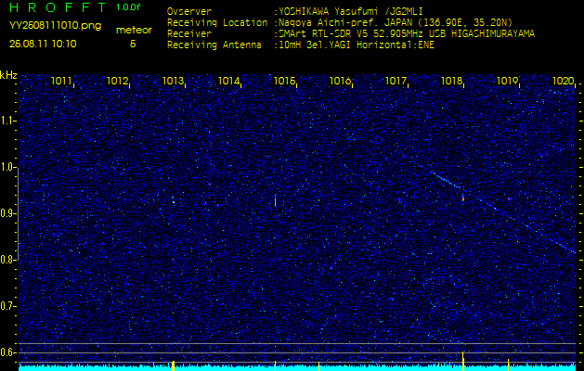This screenshot has height=371, width=584.
Task: Click the time axis label "1017"
Action: pyautogui.click(x=395, y=81)
